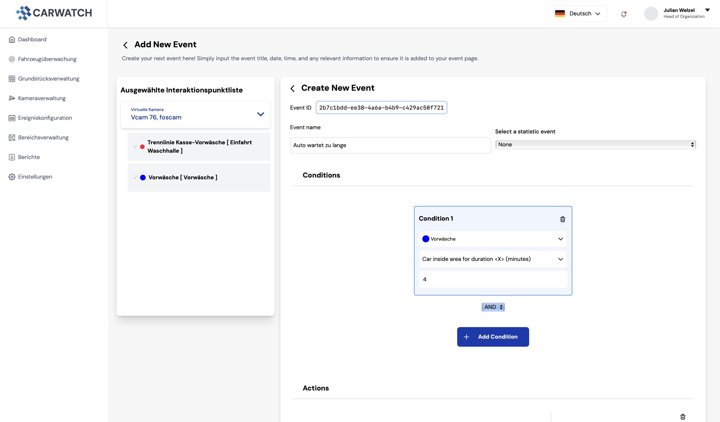Toggle Trennlinie Kasse-Vorwäsche checkbox
This screenshot has height=422, width=720.
point(135,147)
